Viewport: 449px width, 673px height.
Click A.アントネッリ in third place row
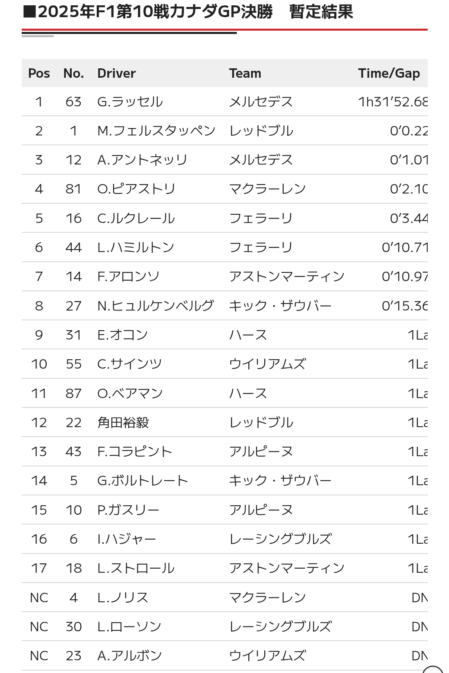(x=142, y=160)
